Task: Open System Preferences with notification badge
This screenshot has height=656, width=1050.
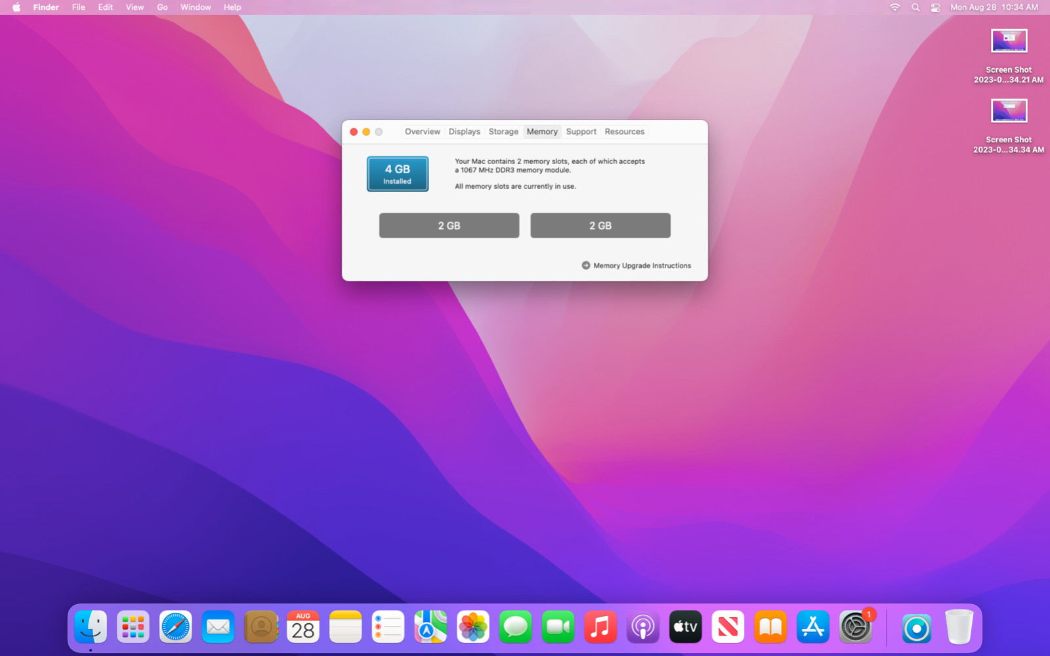Action: tap(856, 627)
